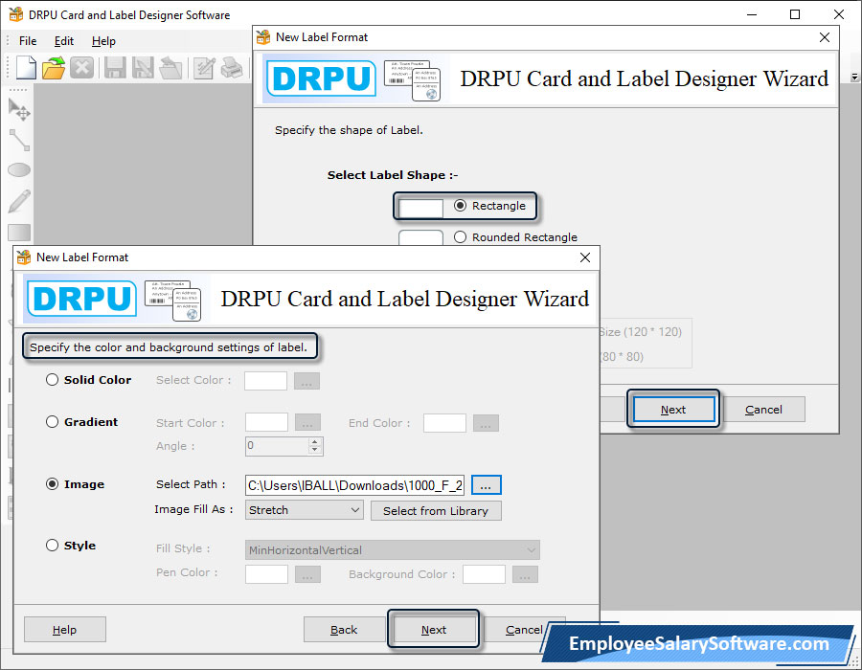Click the Save floppy disk icon

pyautogui.click(x=115, y=68)
